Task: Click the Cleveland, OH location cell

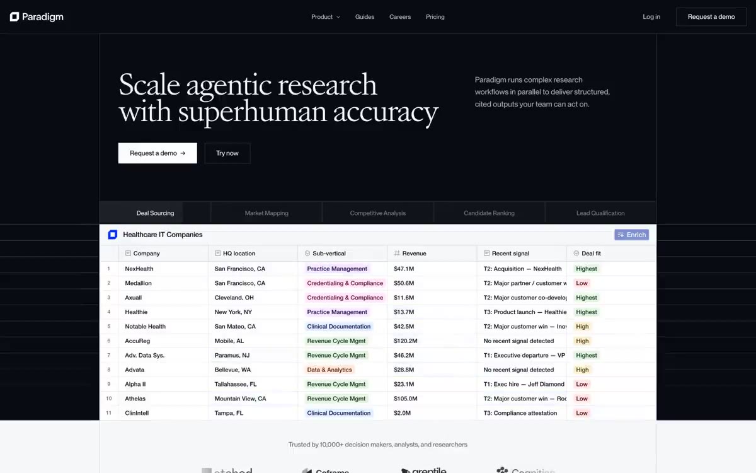Action: coord(253,298)
